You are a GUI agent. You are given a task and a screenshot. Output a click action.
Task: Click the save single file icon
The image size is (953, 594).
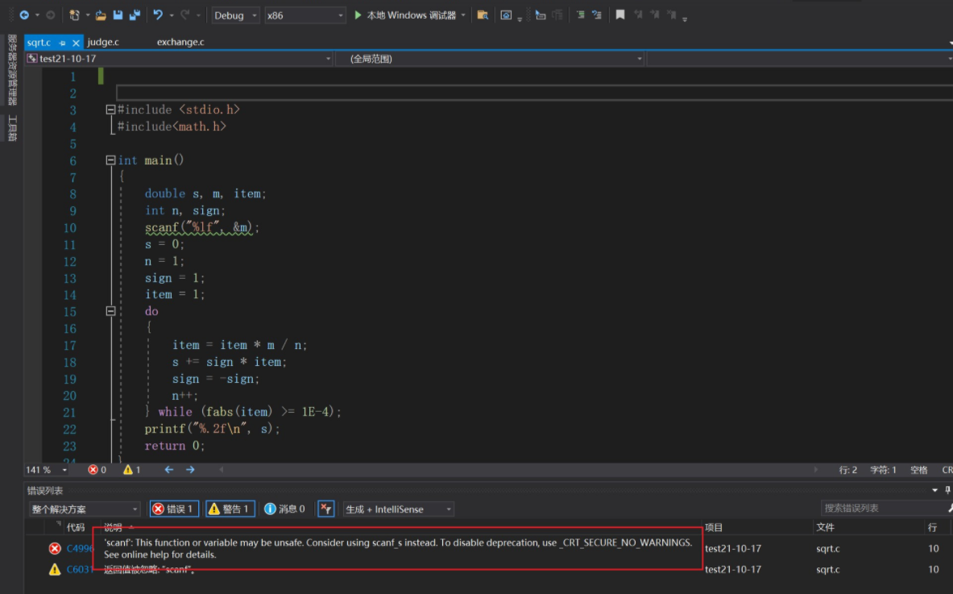tap(118, 15)
